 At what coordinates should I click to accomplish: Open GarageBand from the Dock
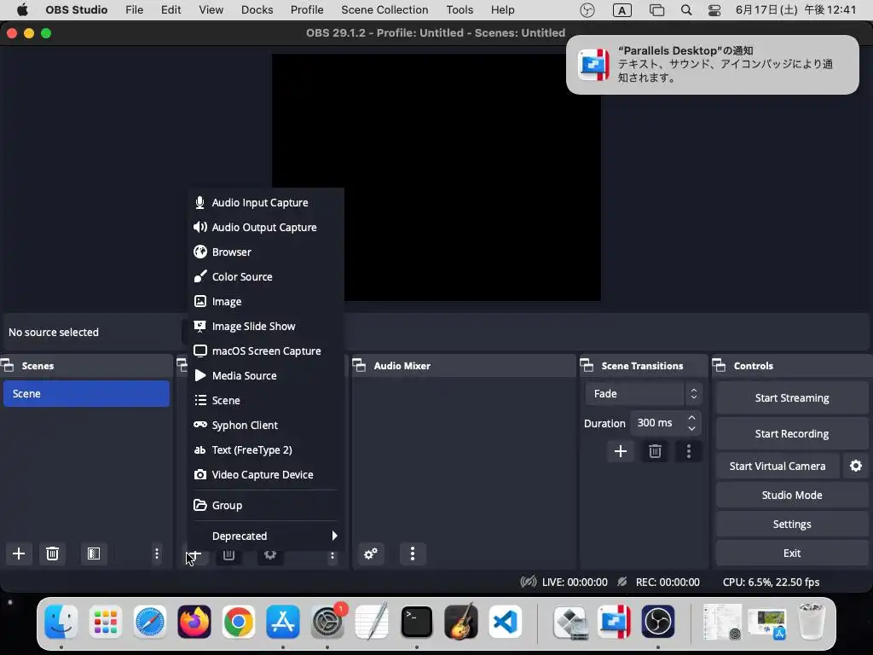tap(461, 622)
